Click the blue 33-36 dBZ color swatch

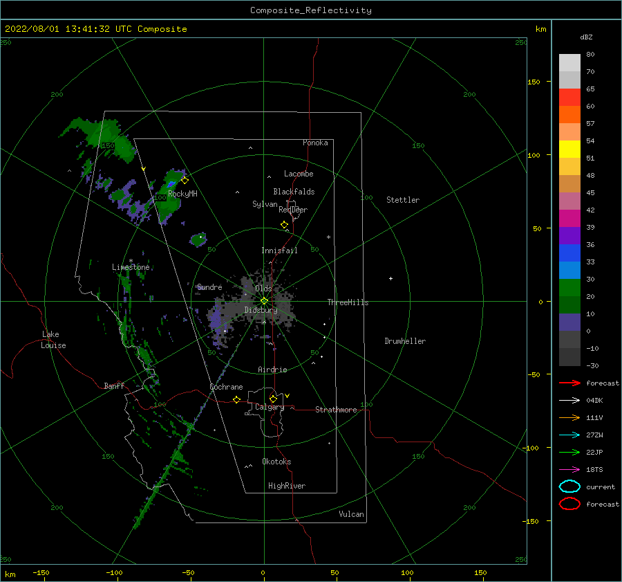click(x=569, y=253)
